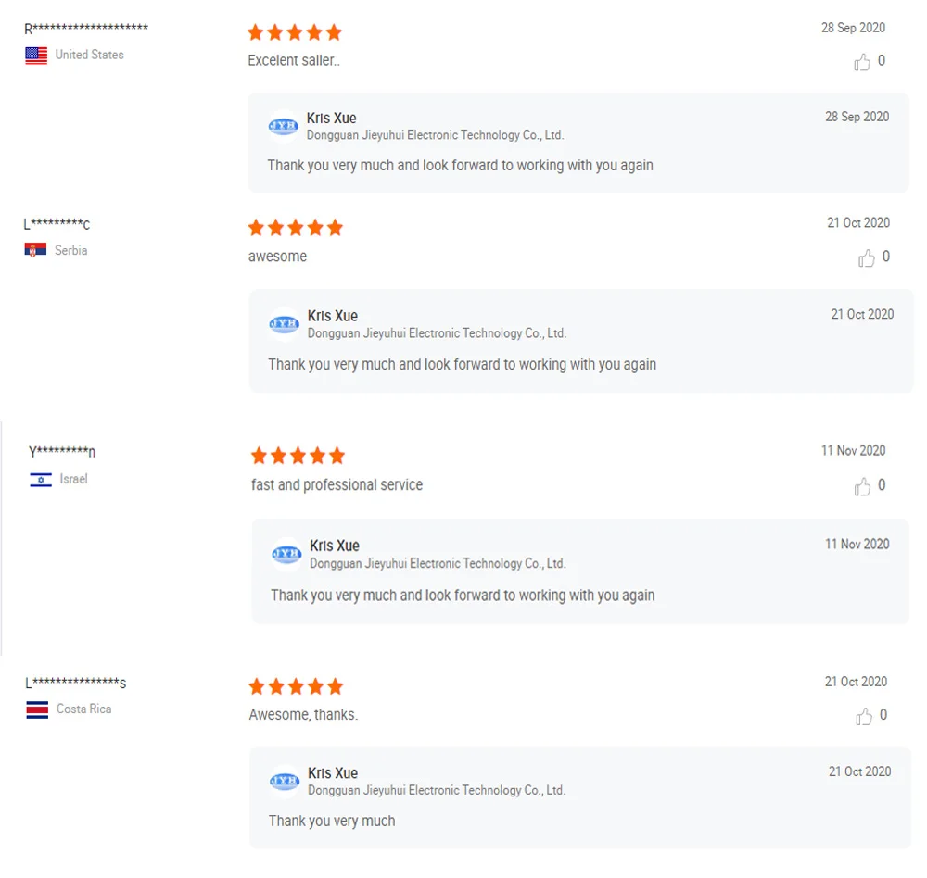
Task: Click the Costa Rica flag icon
Action: (37, 709)
